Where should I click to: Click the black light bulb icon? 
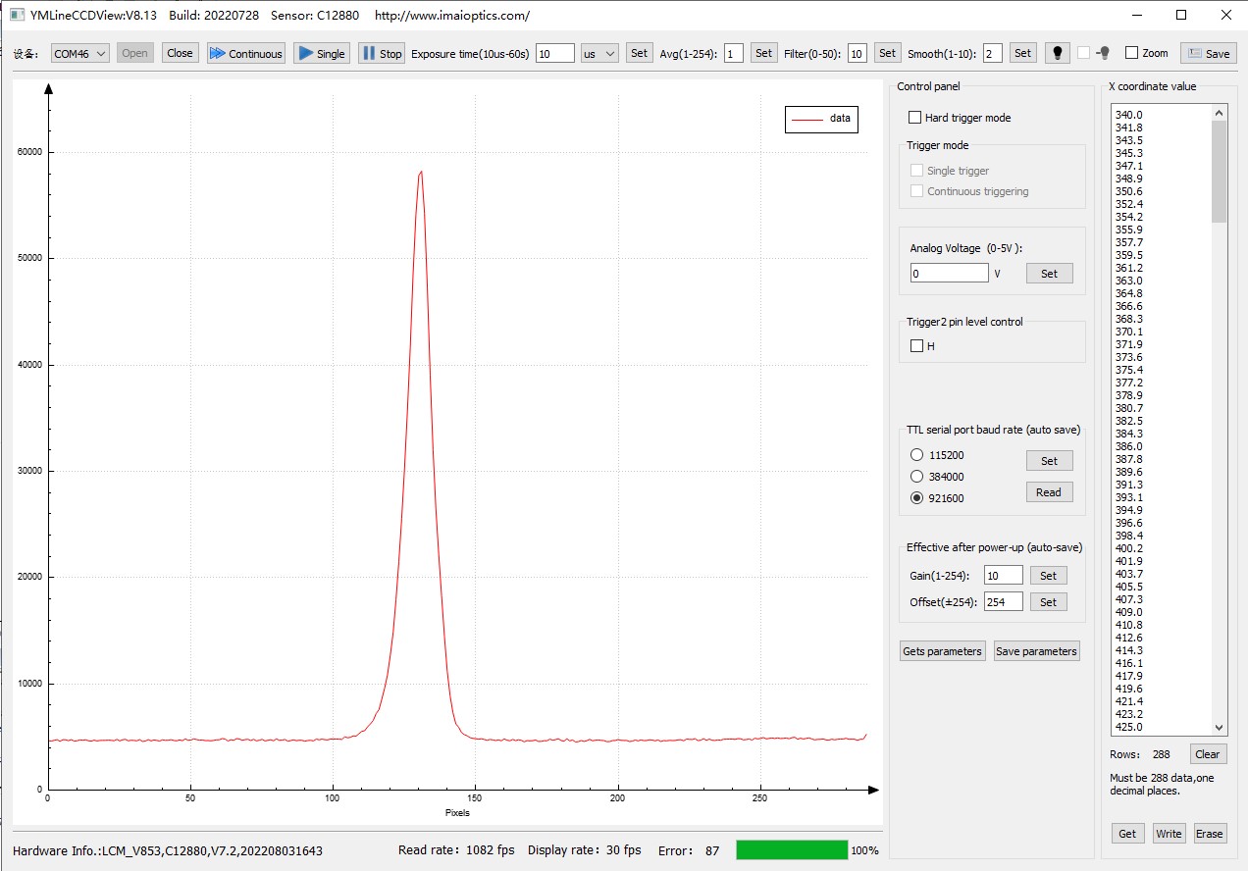click(1056, 53)
